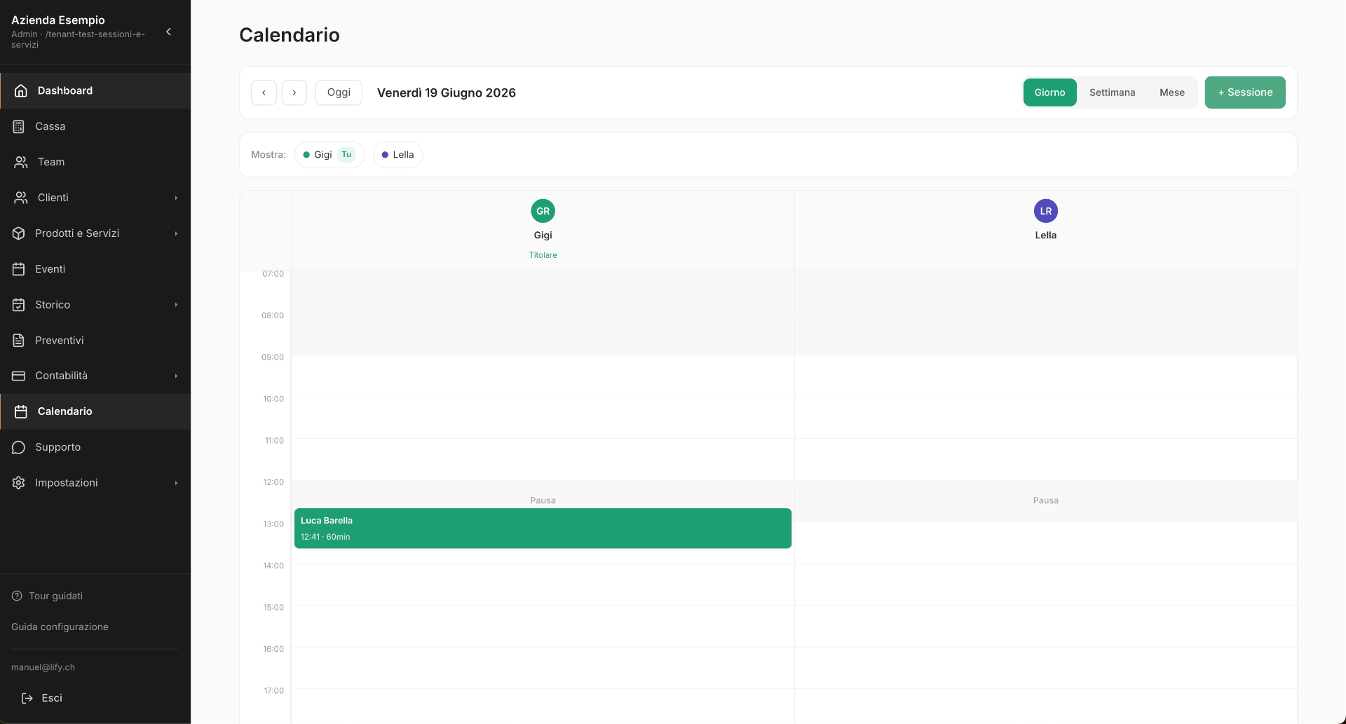Click the Supporto chat bubble icon
This screenshot has height=724, width=1346.
click(19, 447)
